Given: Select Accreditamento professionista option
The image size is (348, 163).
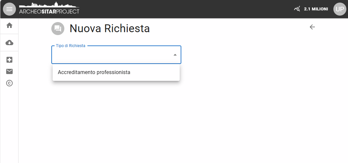Looking at the screenshot, I should click(94, 72).
